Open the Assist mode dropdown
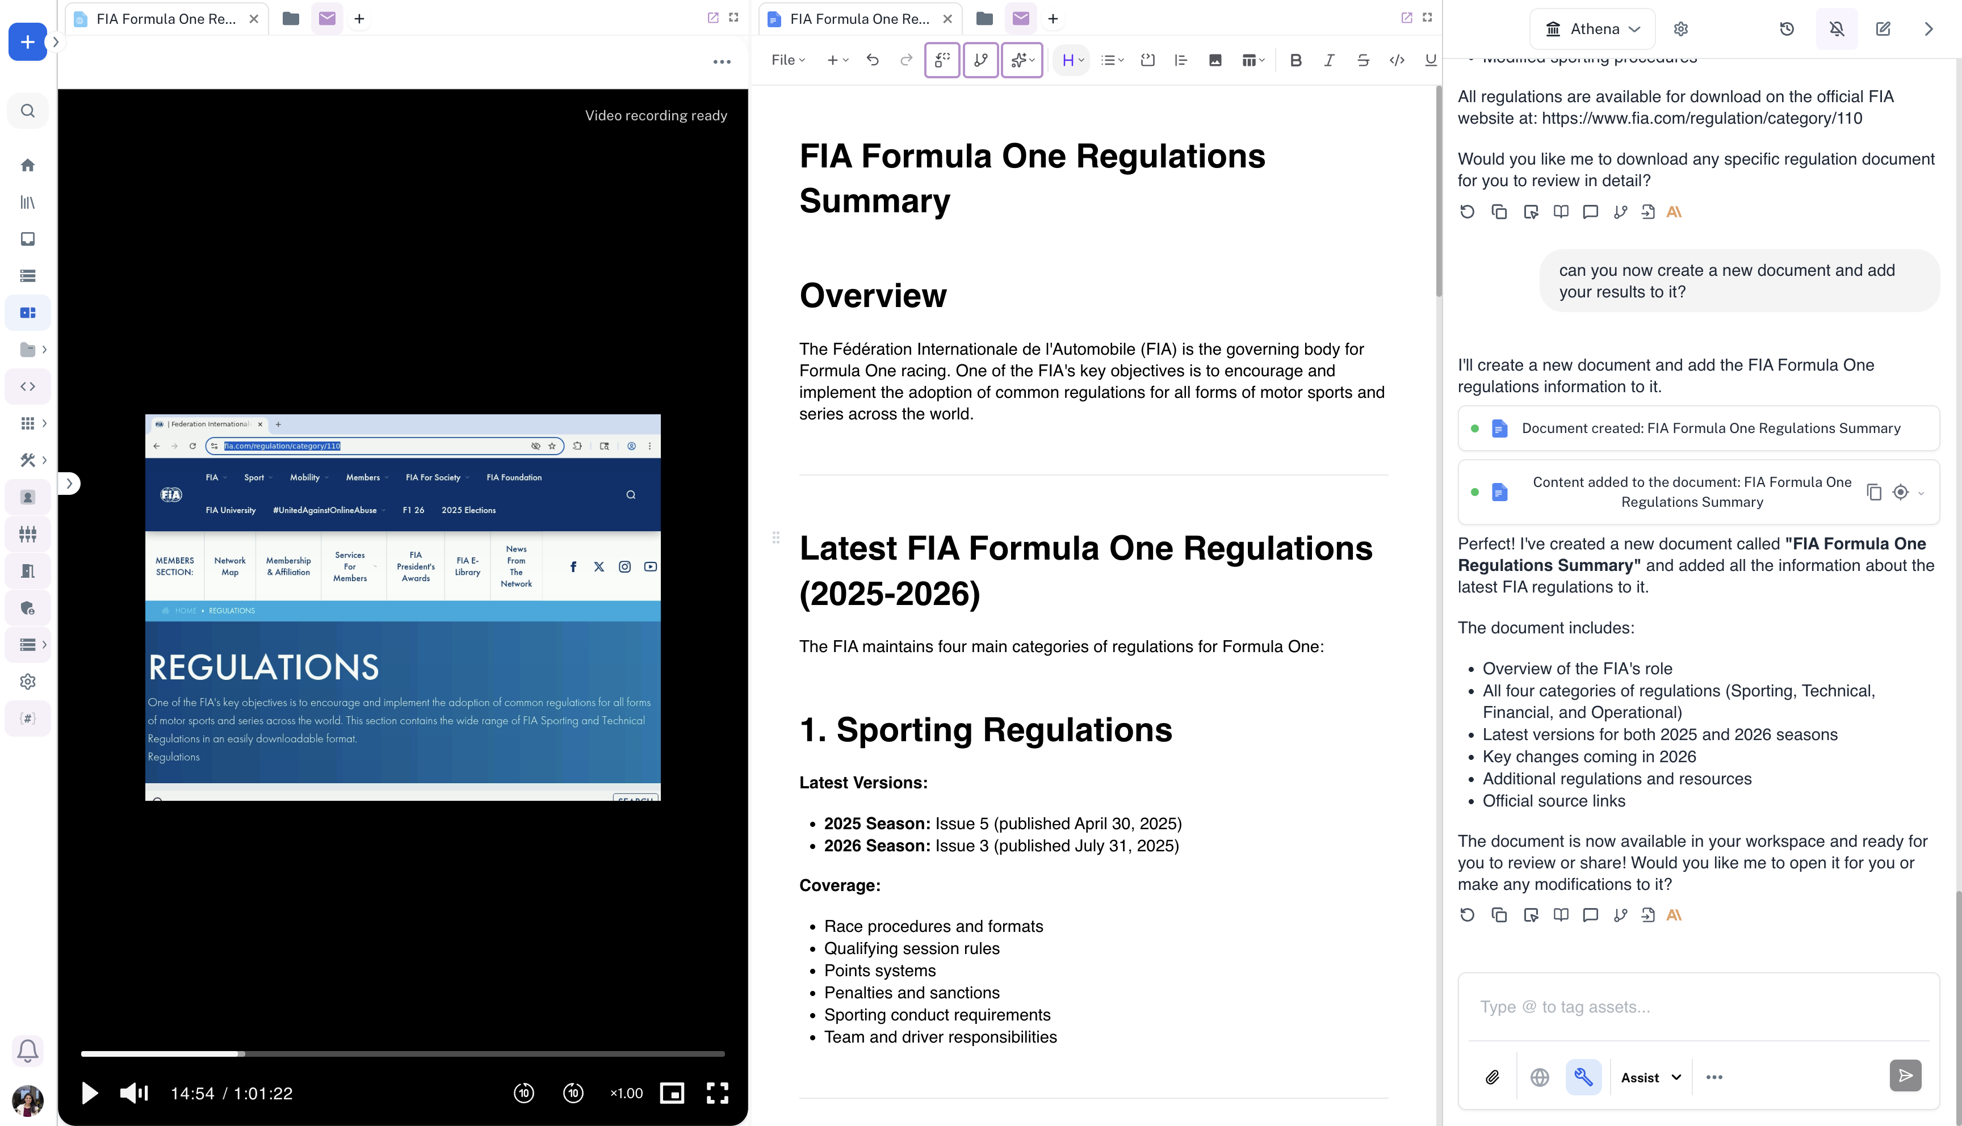The height and width of the screenshot is (1126, 1962). (x=1651, y=1077)
